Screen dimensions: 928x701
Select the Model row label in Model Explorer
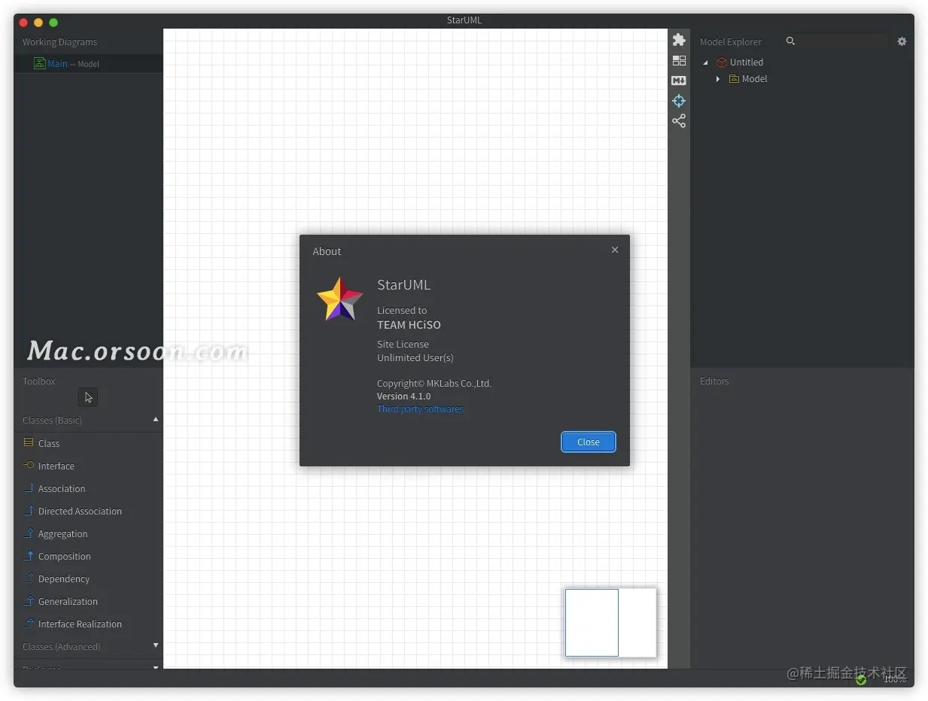tap(755, 78)
